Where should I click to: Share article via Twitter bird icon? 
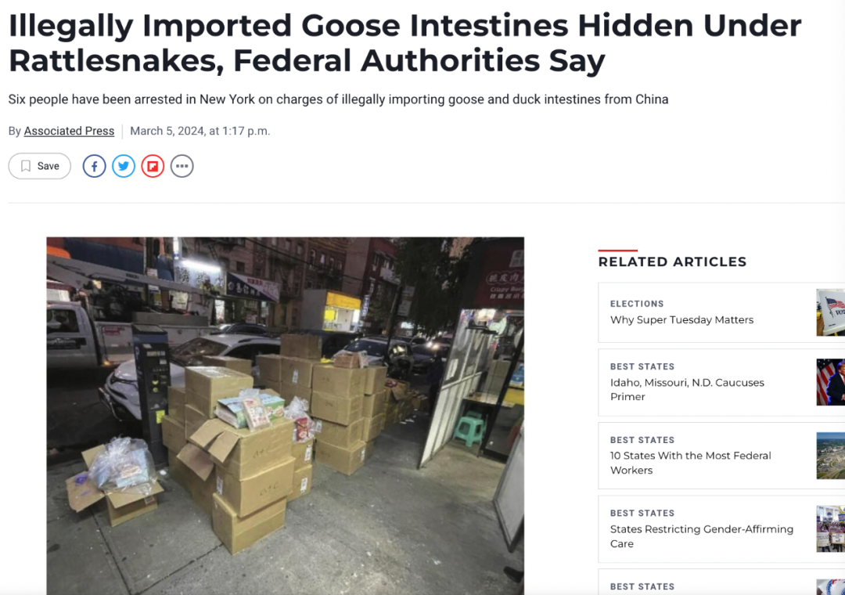(x=124, y=166)
